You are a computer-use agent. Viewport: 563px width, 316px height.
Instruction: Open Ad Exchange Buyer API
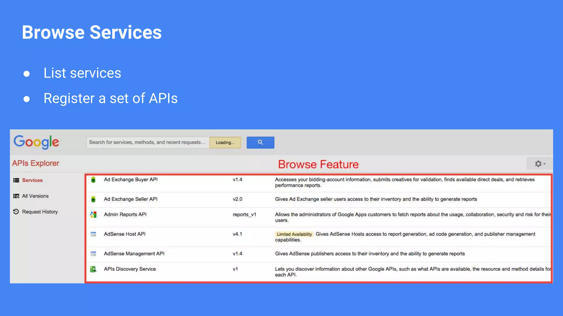(x=131, y=179)
